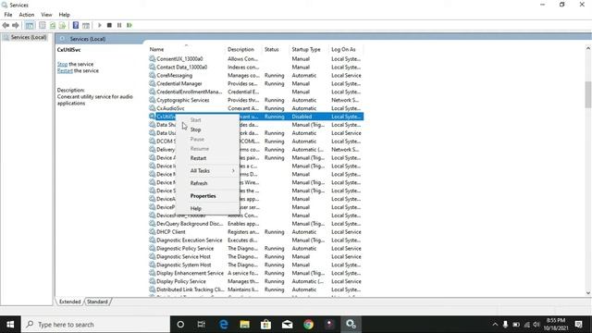Open the File menu
592x333 pixels.
[x=8, y=15]
